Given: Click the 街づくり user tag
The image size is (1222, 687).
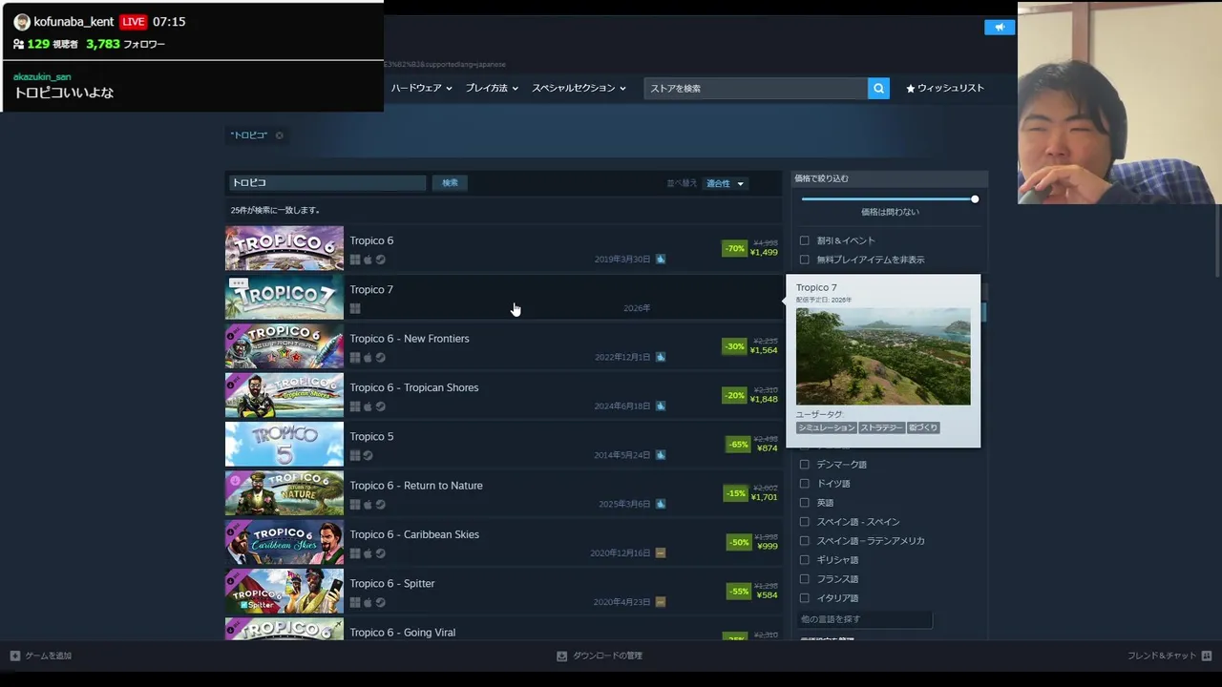Looking at the screenshot, I should tap(923, 427).
